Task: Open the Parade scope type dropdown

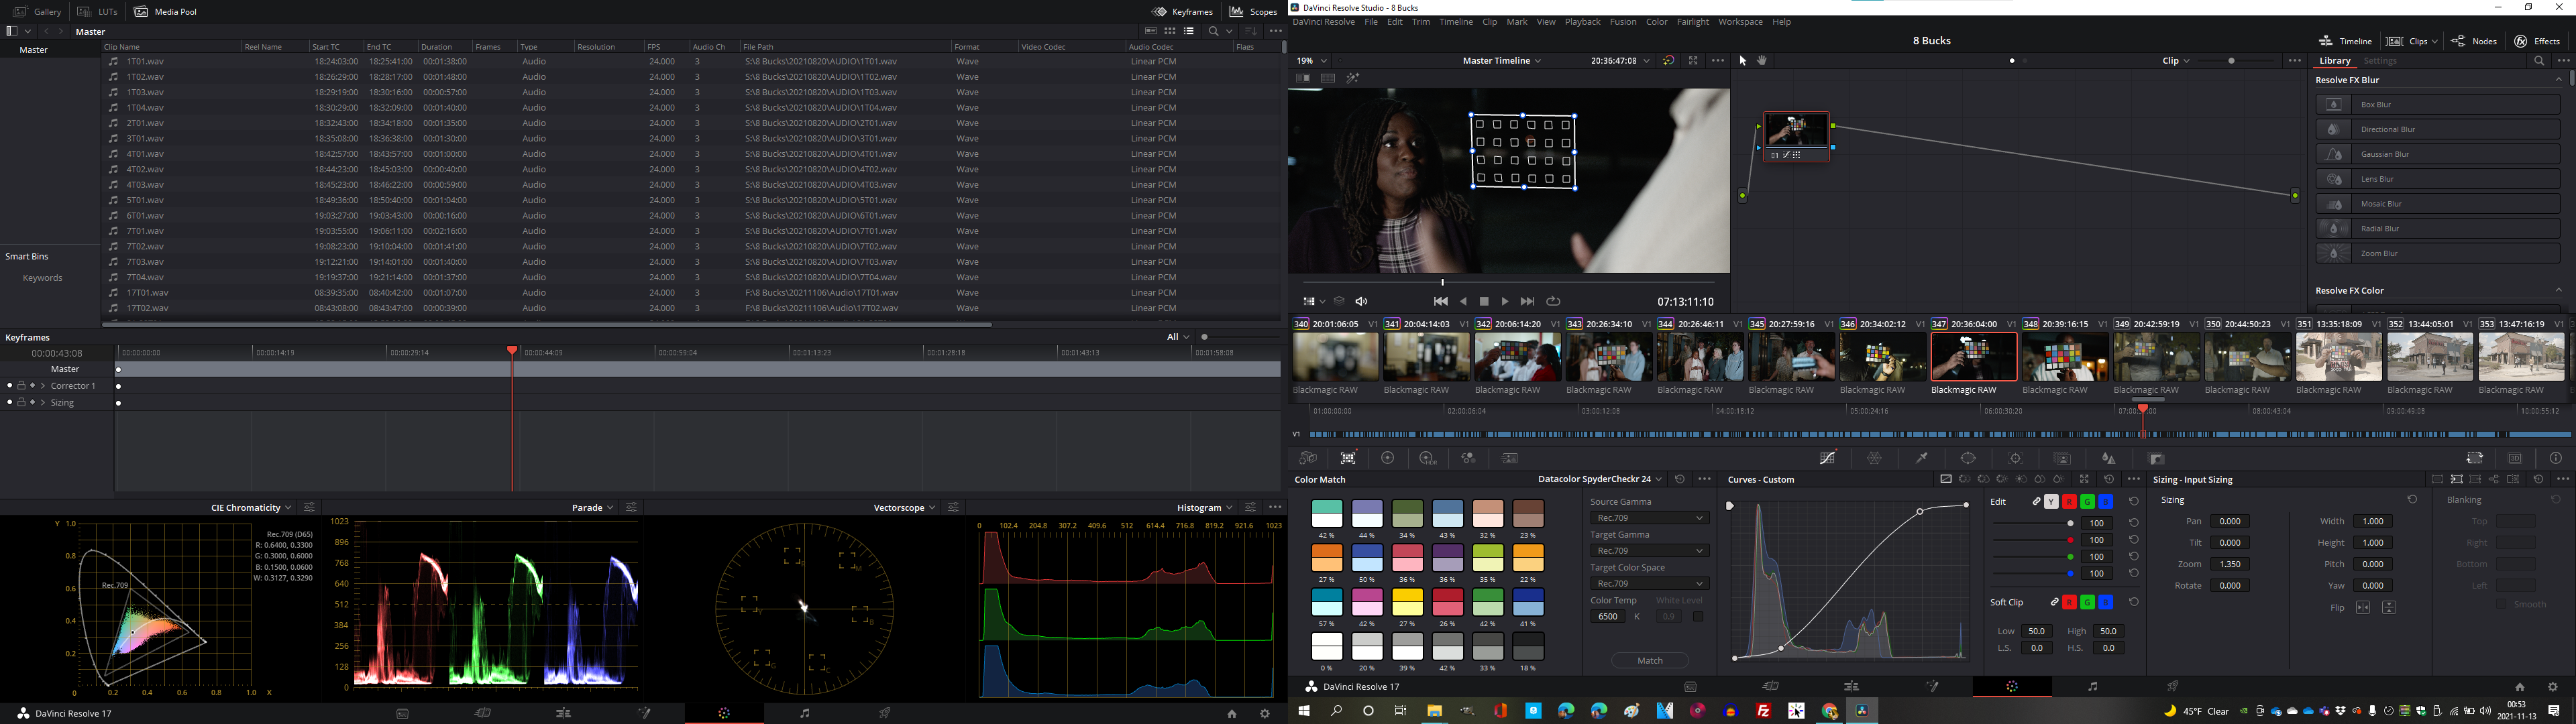Action: (593, 508)
